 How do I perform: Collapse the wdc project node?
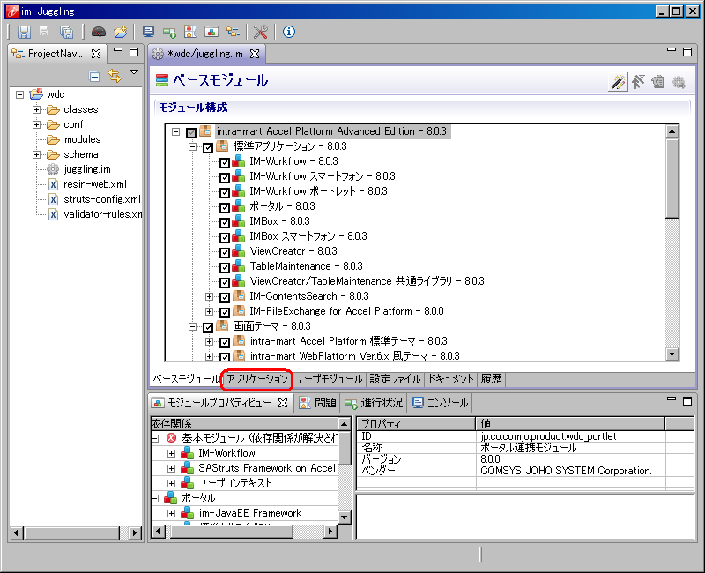[19, 94]
